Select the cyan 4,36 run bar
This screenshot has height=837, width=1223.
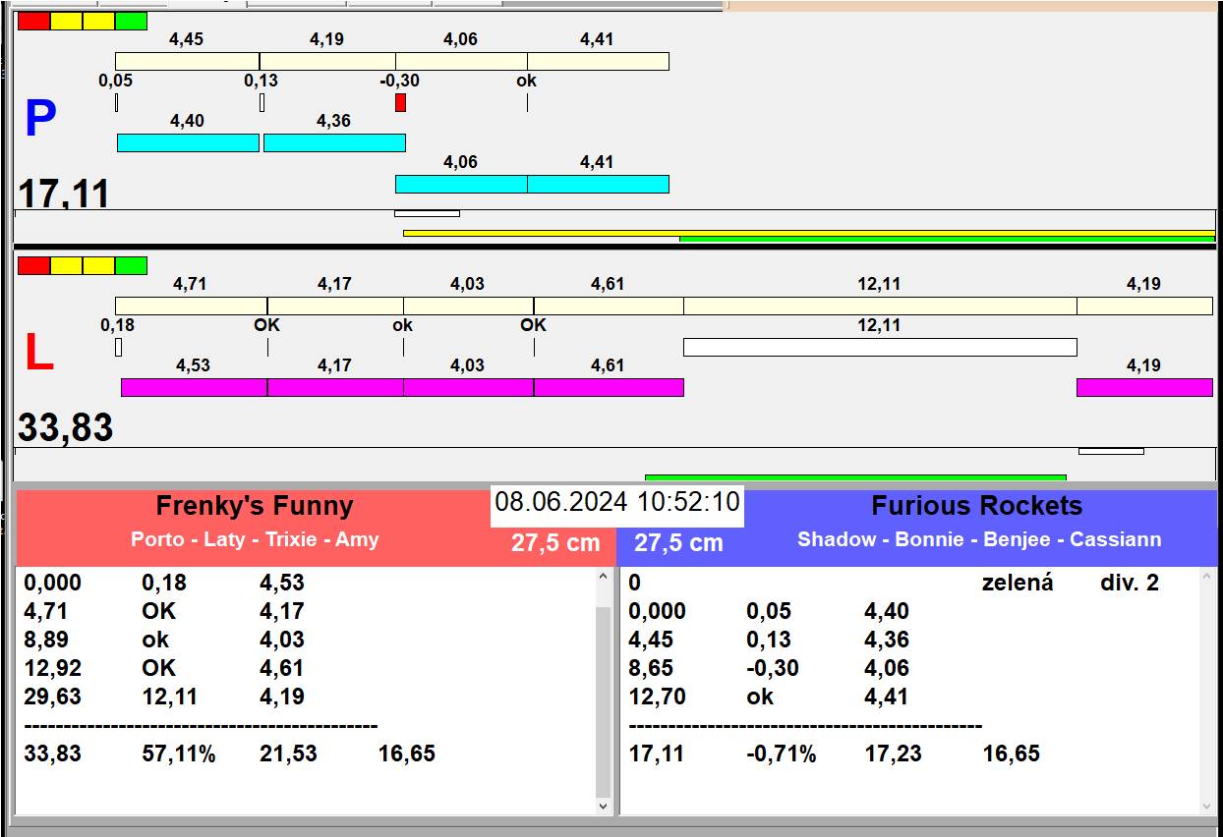point(334,142)
